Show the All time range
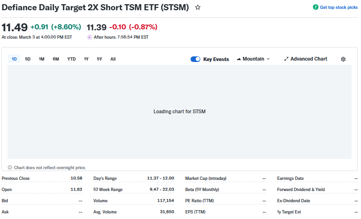361x219 pixels. pos(113,59)
